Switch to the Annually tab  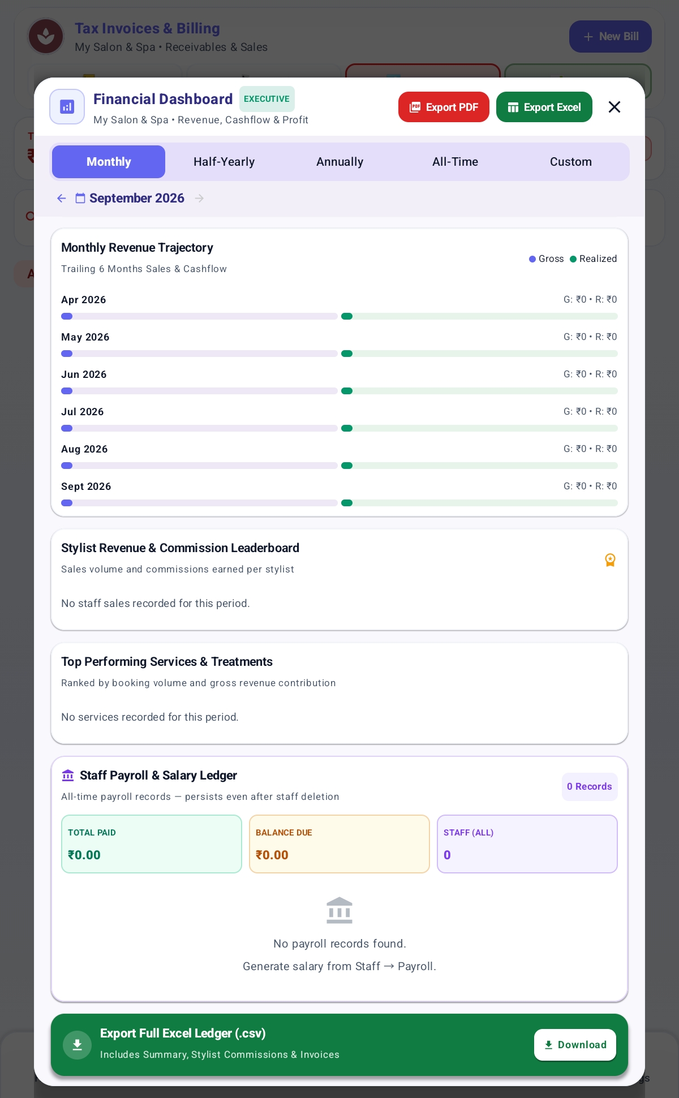(339, 162)
